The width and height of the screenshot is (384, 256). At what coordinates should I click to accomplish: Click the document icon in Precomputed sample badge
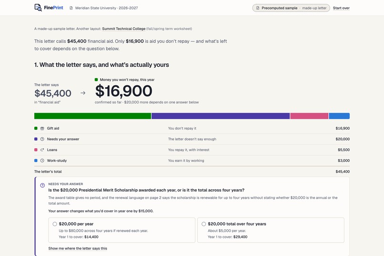258,8
